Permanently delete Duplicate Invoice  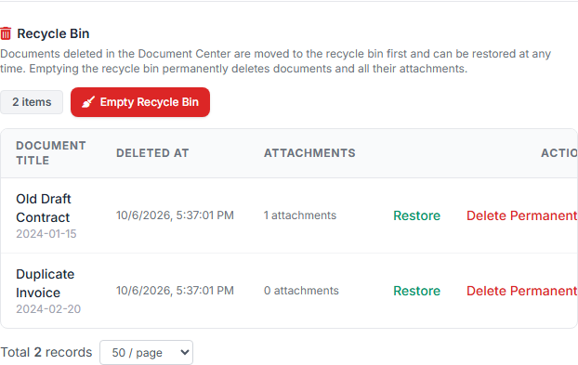click(x=522, y=291)
